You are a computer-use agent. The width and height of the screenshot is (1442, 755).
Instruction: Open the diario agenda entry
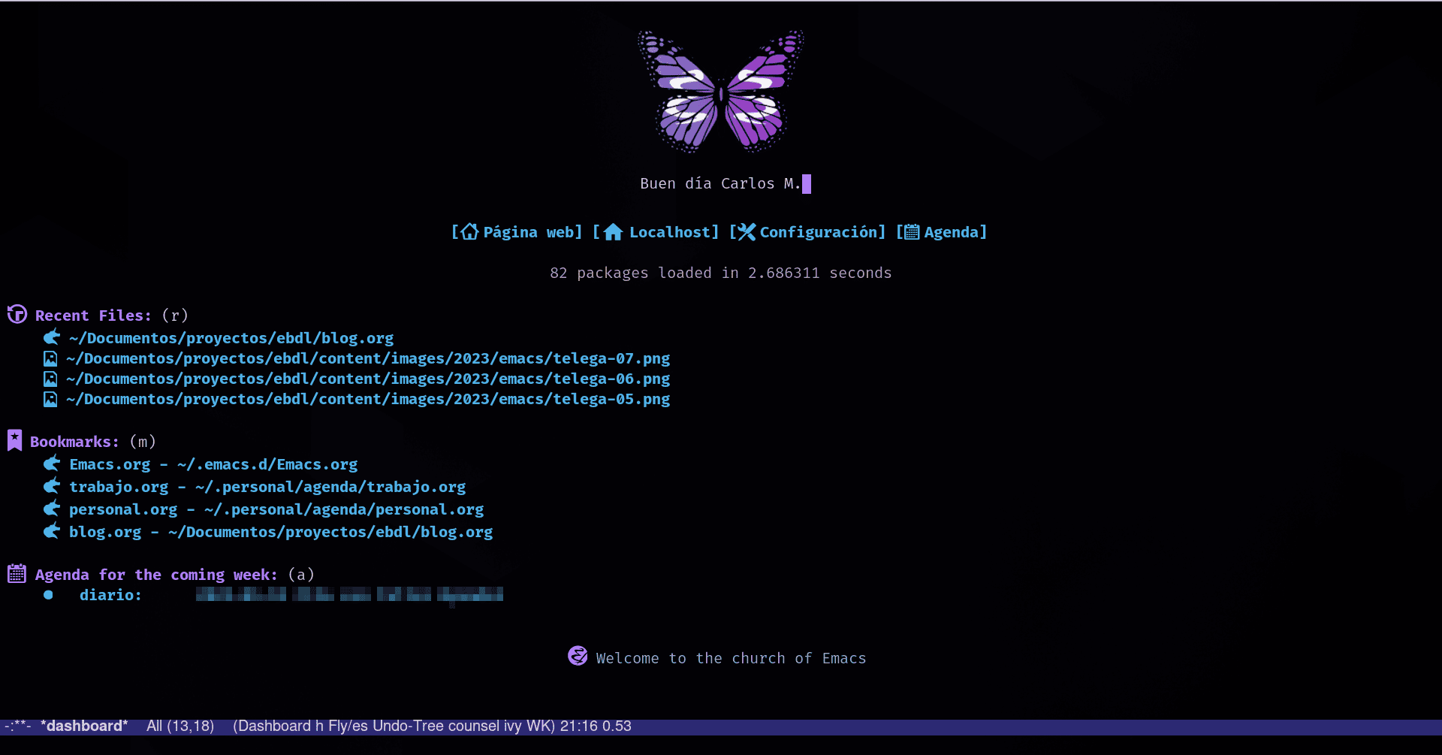click(x=291, y=595)
